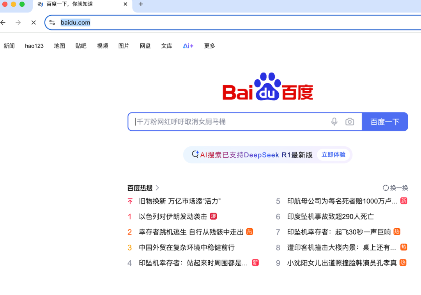
Task: Open site information icon in address bar
Action: click(x=52, y=23)
